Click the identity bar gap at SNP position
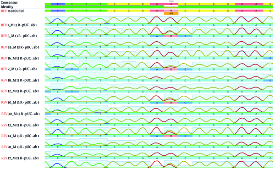 [x=171, y=7]
